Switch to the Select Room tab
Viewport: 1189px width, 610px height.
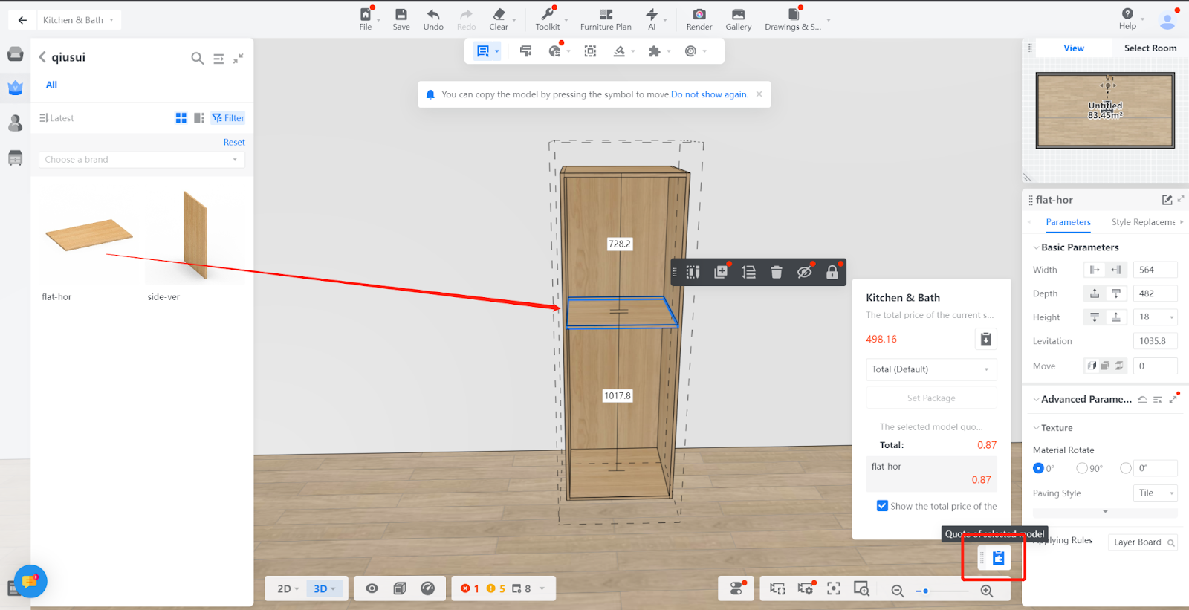tap(1150, 48)
